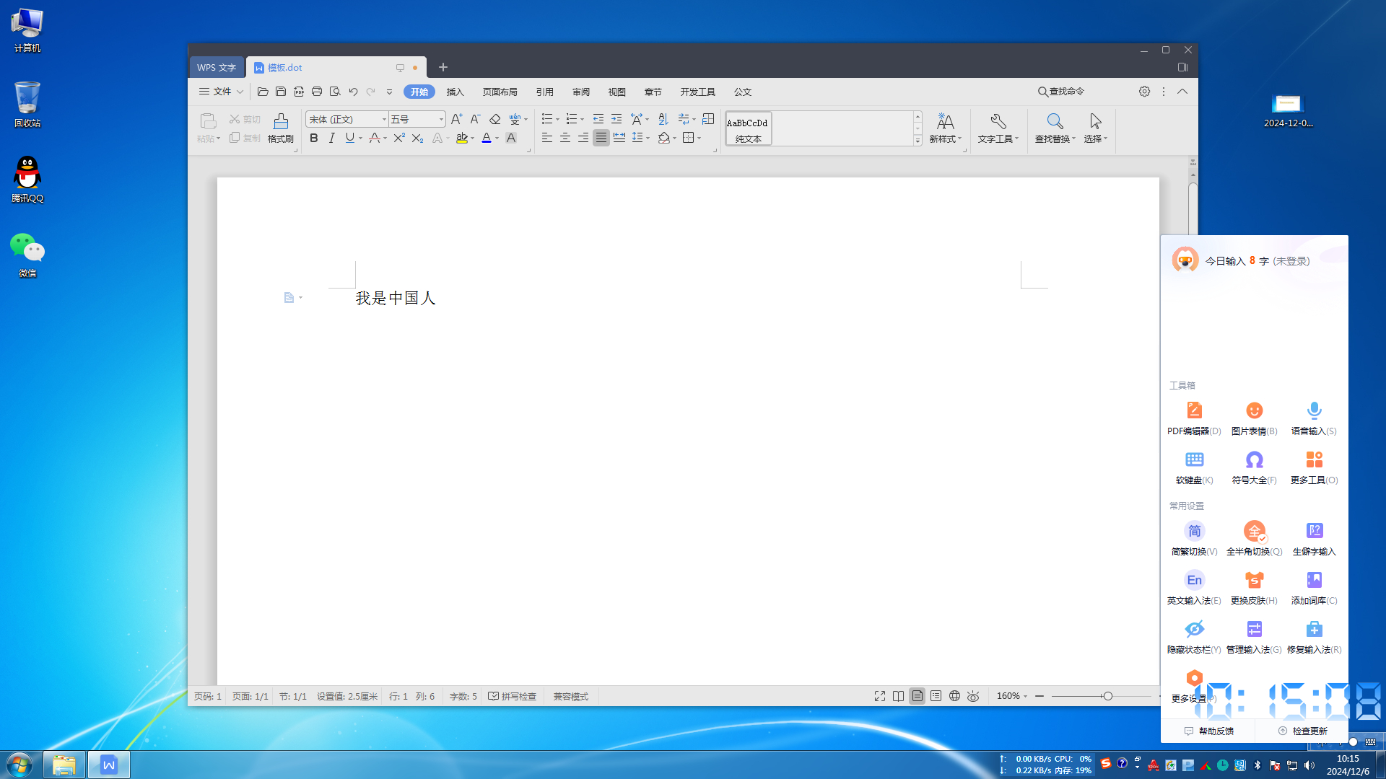Click the print icon in quick toolbar
Viewport: 1386px width, 779px height.
coord(317,92)
